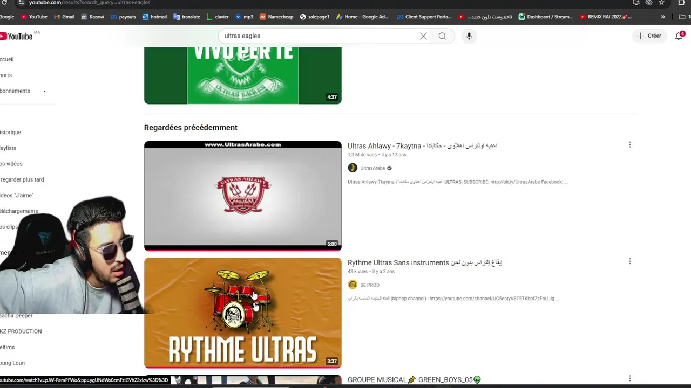691x388 pixels.
Task: Open the mp3 bookmark
Action: (244, 17)
